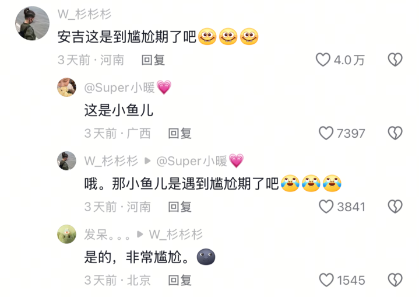Dislike the 是的，非常尴尬 reply

pos(395,280)
